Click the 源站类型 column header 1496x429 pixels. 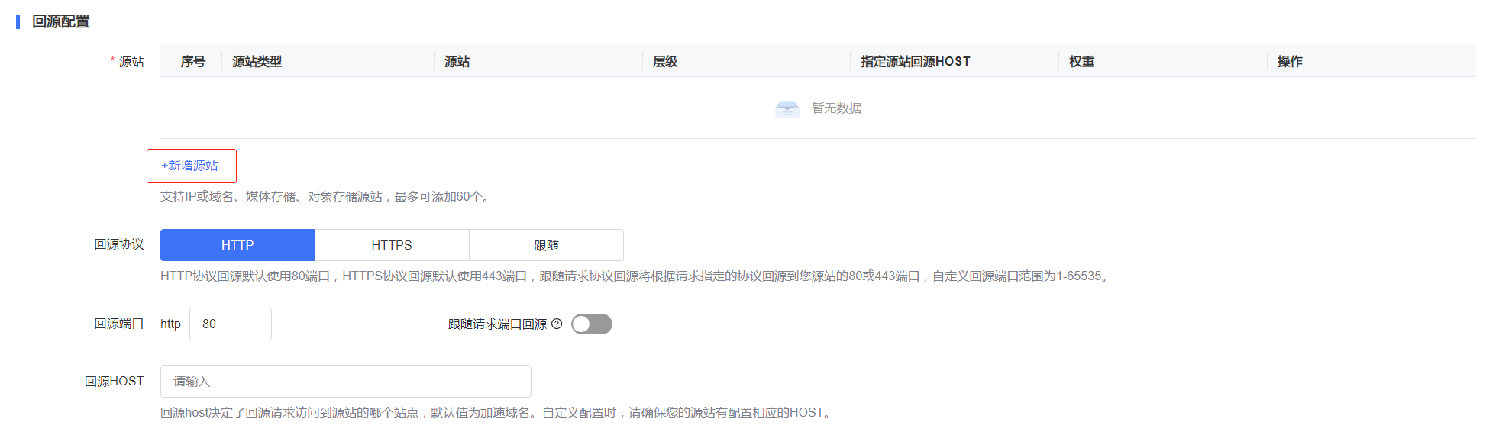click(x=257, y=62)
